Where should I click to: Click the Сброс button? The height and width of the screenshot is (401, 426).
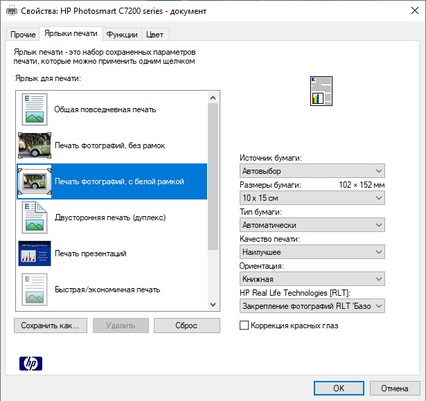tap(186, 326)
